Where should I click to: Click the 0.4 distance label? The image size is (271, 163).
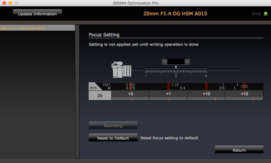click(182, 88)
